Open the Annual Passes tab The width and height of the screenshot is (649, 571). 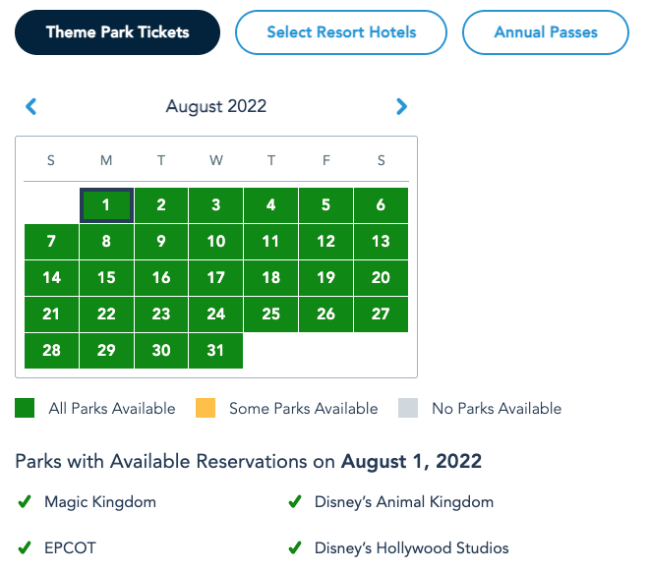545,32
